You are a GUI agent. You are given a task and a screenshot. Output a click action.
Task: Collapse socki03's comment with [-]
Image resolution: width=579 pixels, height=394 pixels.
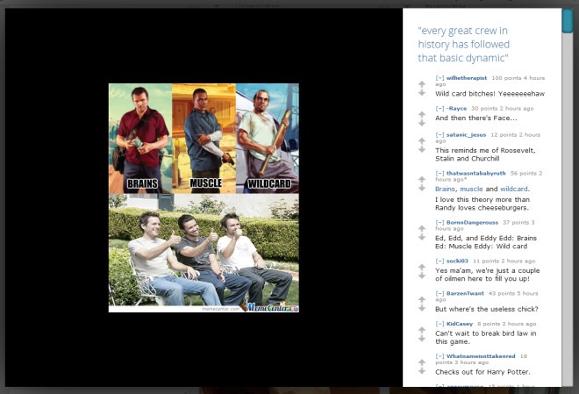point(440,261)
